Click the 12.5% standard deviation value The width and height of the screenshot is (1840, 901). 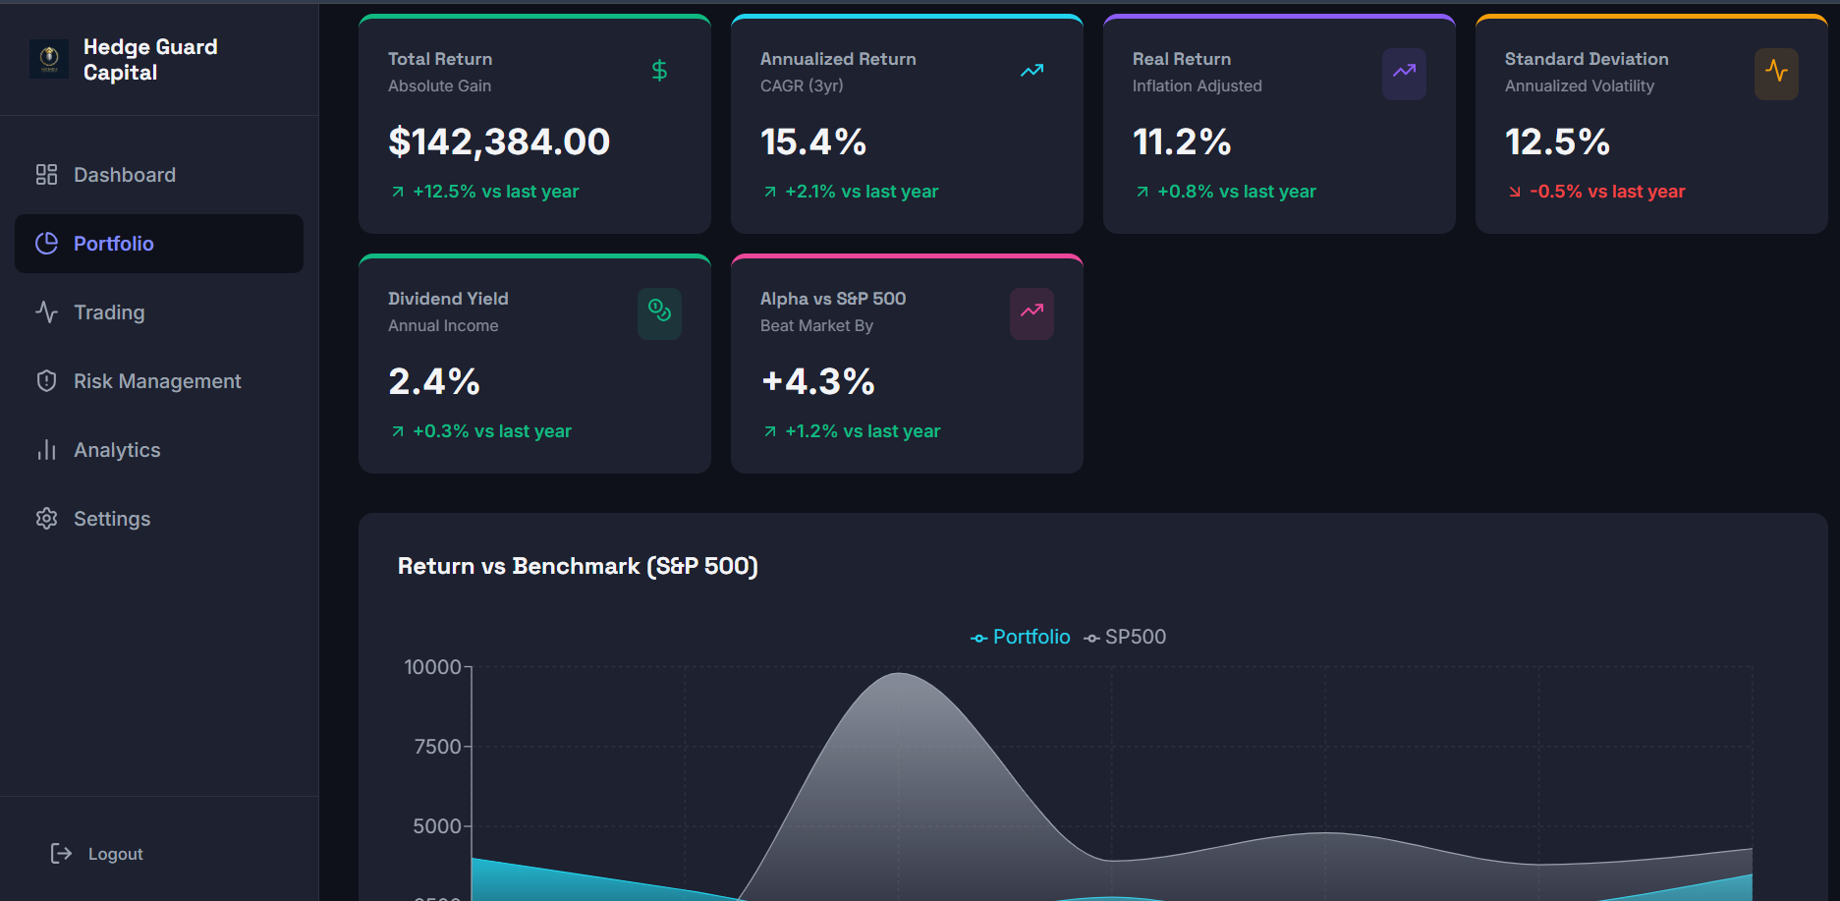(x=1557, y=141)
